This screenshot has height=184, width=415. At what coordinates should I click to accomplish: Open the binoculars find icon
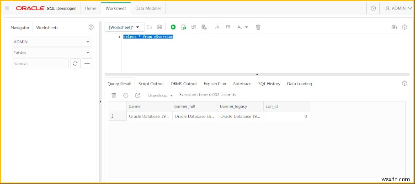394,27
